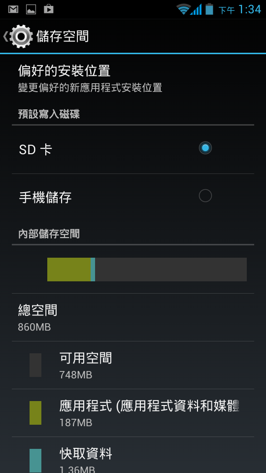266x473 pixels.
Task: Open the Play Store notification icon
Action: [49, 9]
